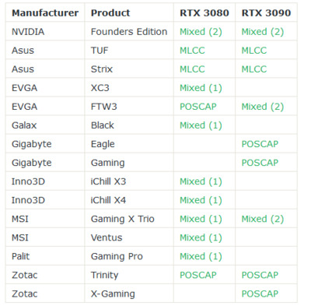Click POSCAP link in Gigabyte Gaming row
This screenshot has width=311, height=306.
pos(260,163)
